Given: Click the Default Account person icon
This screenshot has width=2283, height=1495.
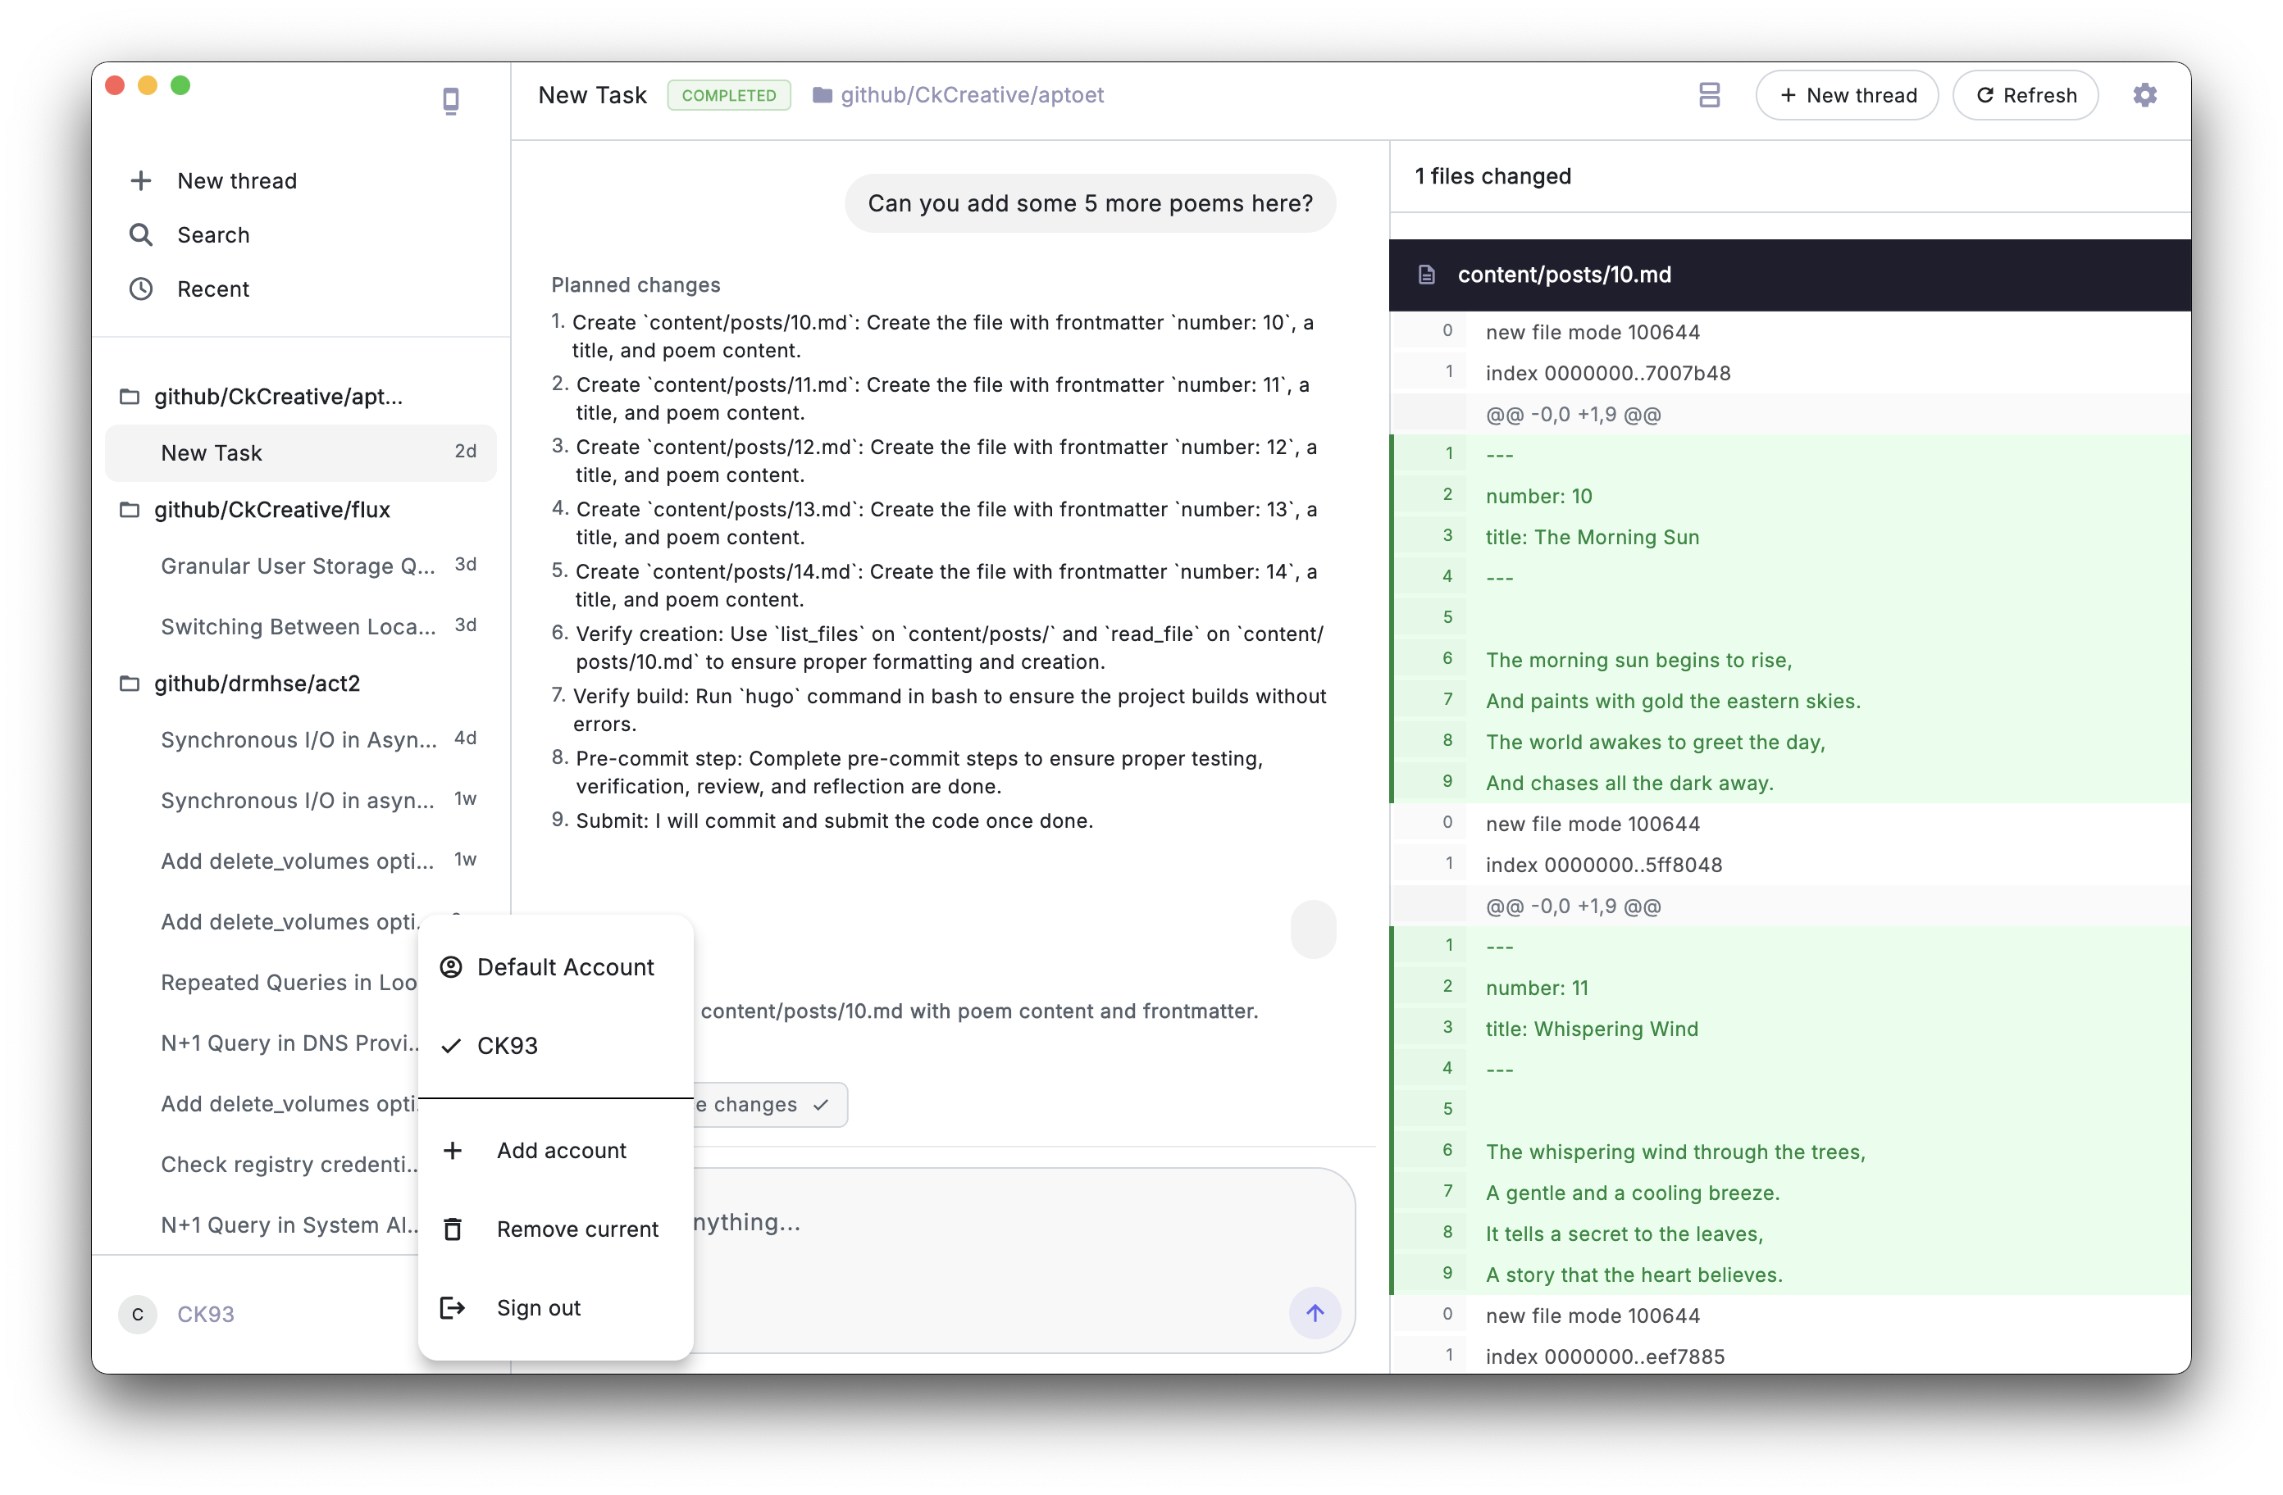Looking at the screenshot, I should (x=451, y=966).
